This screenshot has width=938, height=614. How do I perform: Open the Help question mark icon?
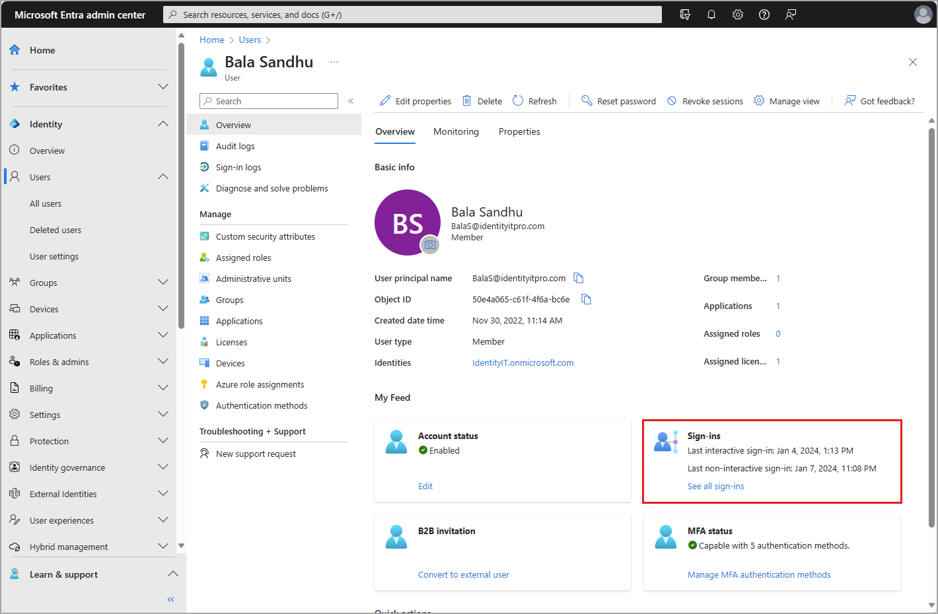(x=764, y=15)
